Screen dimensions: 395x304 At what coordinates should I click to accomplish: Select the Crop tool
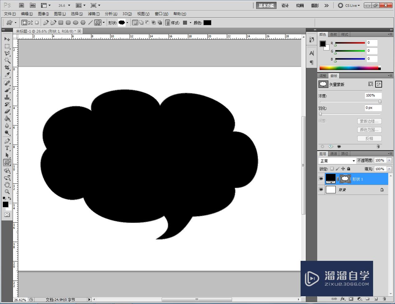click(7, 68)
